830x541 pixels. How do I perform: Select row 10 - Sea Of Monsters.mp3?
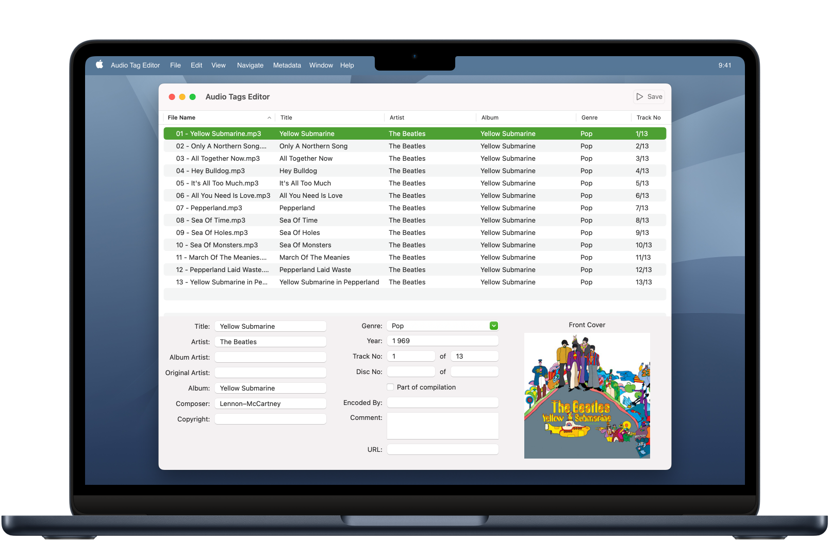tap(415, 245)
